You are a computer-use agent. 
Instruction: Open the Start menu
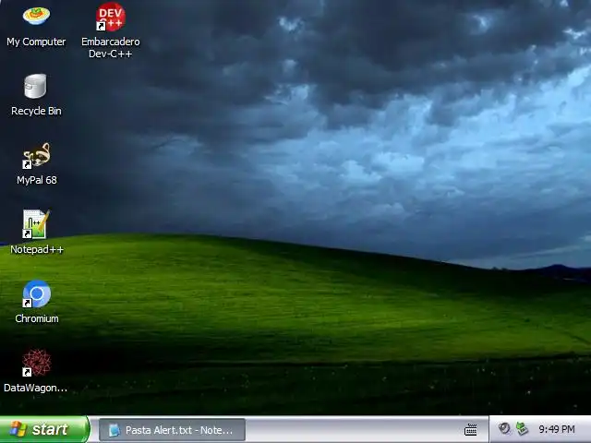pyautogui.click(x=44, y=429)
